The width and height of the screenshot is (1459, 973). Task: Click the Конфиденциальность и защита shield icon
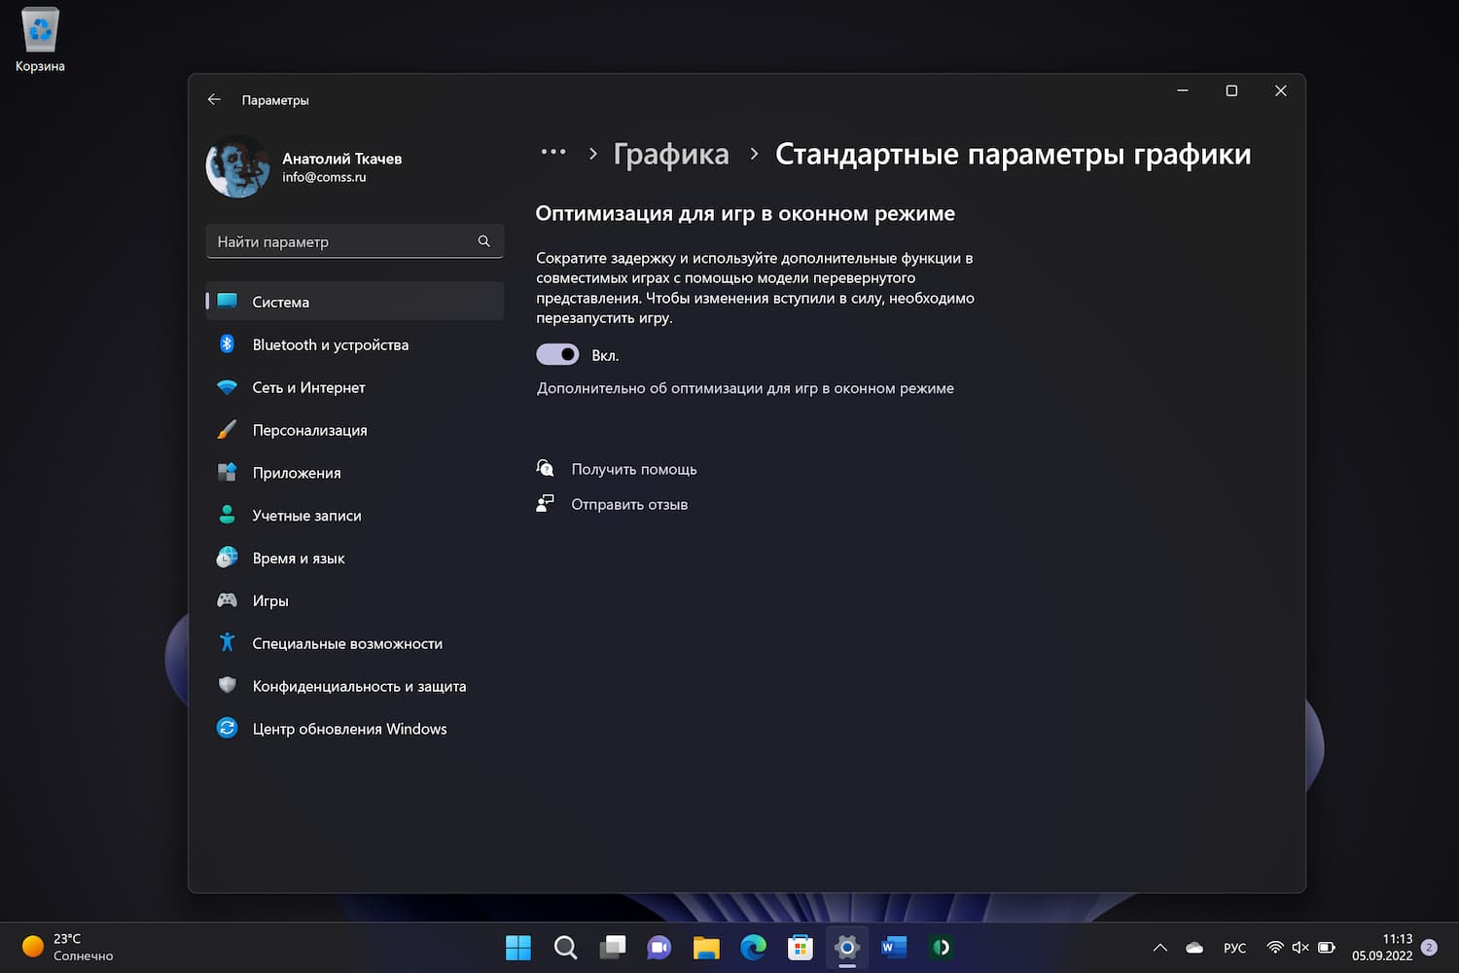coord(227,686)
